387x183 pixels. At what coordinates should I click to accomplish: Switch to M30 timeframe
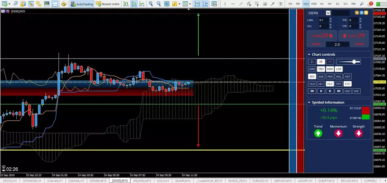click(314, 4)
